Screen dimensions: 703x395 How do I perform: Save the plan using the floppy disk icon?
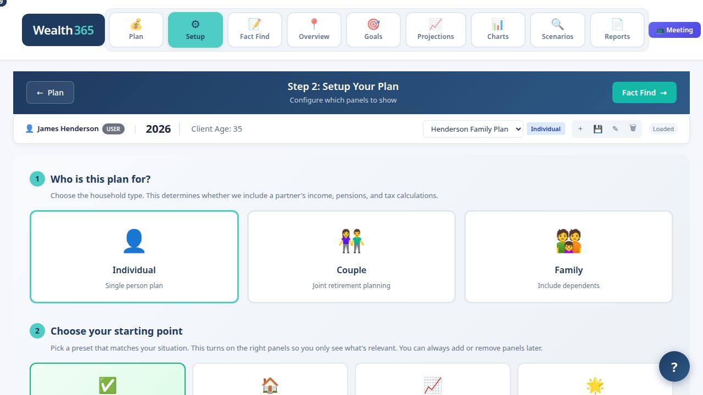click(598, 128)
